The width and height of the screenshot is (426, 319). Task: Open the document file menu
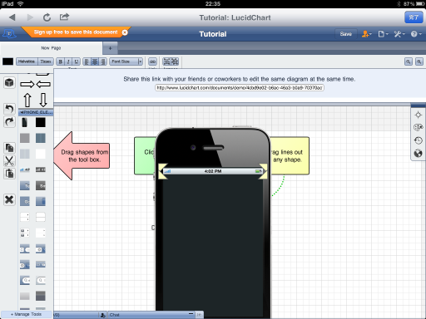(x=383, y=34)
